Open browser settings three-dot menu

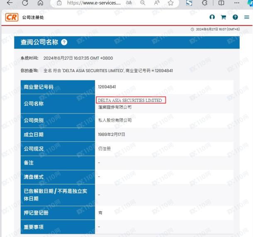(237, 2)
